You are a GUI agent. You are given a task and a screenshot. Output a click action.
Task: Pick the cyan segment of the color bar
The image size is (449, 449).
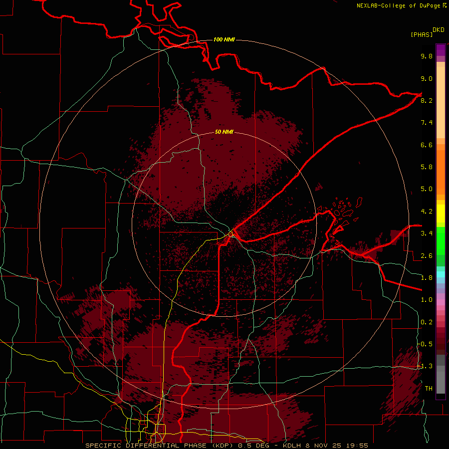[441, 274]
